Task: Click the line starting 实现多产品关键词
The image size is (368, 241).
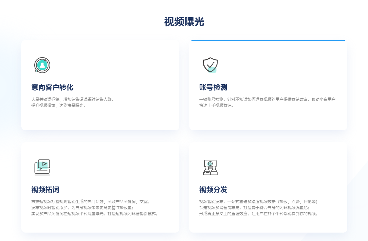Action: pyautogui.click(x=95, y=214)
